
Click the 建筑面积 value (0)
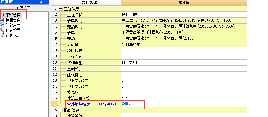[x=184, y=98]
